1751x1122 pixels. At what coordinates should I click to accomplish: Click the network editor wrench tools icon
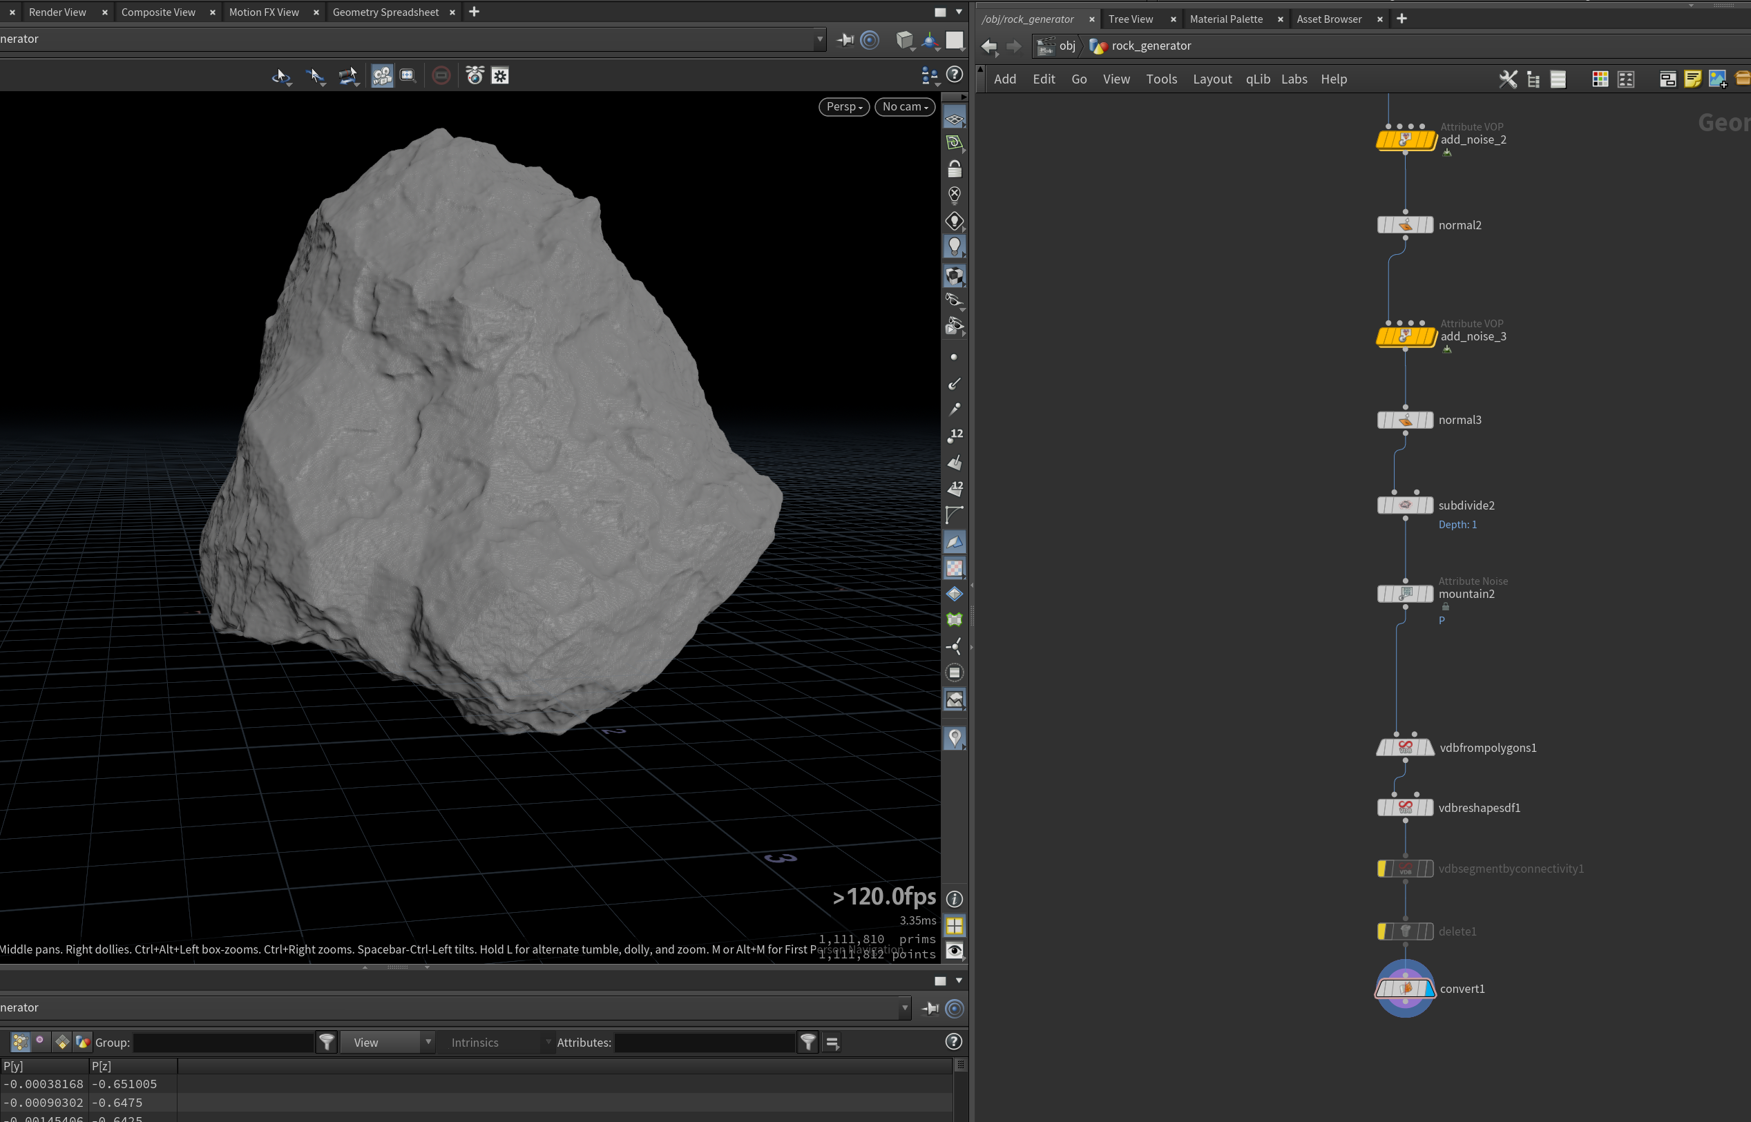tap(1509, 79)
